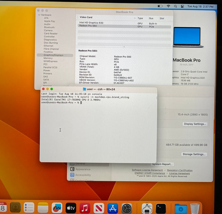Select PCI in the Hardware list
The width and height of the screenshot is (222, 214).
(x=45, y=64)
